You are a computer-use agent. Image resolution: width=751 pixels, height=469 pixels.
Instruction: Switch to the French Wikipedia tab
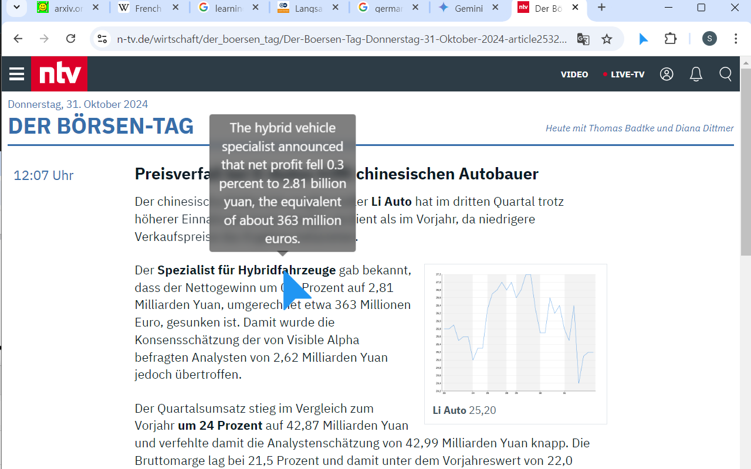pos(148,8)
